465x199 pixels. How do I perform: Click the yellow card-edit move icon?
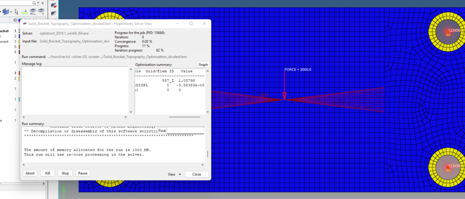[x=25, y=12]
